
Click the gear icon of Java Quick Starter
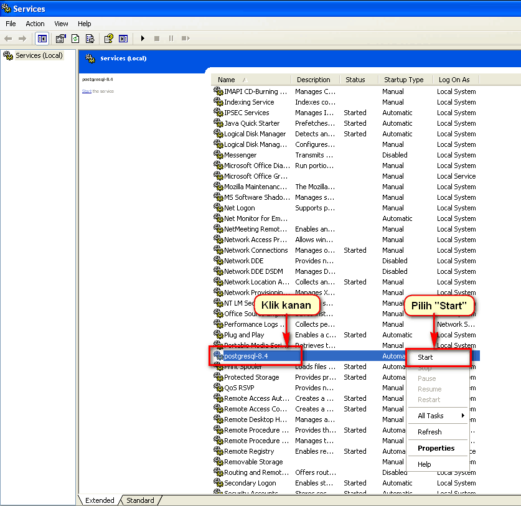[218, 123]
